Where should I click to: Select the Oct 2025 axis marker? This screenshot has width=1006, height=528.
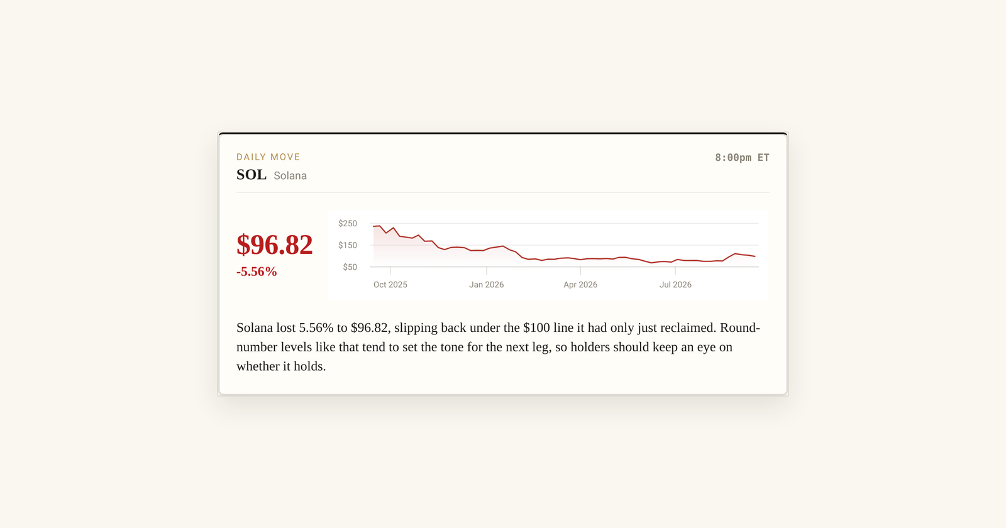[390, 285]
